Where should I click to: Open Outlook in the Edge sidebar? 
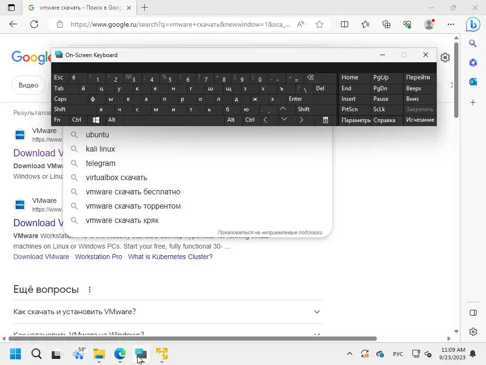tap(473, 82)
